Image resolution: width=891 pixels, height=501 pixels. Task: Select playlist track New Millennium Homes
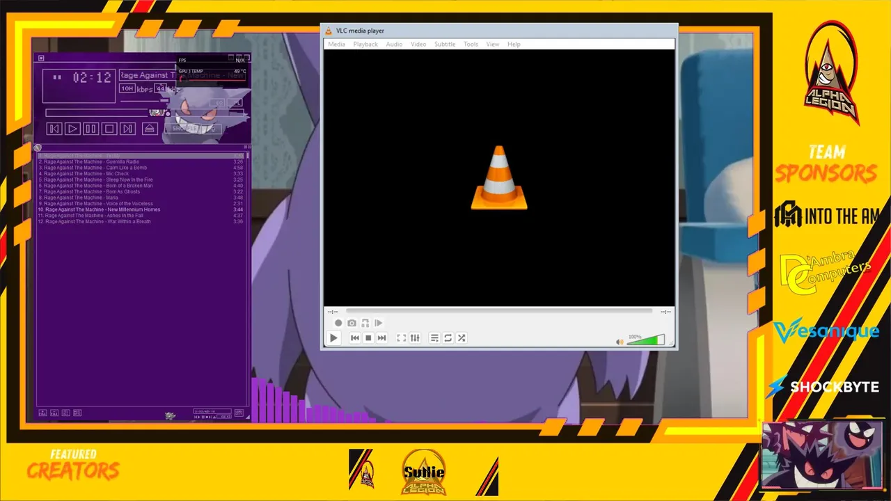click(x=141, y=209)
